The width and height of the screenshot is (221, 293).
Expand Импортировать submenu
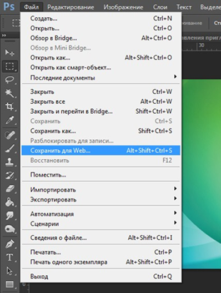pyautogui.click(x=101, y=189)
